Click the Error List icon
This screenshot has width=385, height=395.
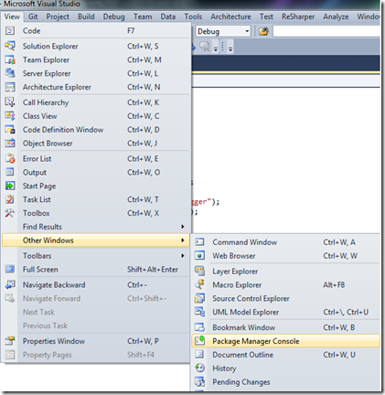tap(10, 159)
